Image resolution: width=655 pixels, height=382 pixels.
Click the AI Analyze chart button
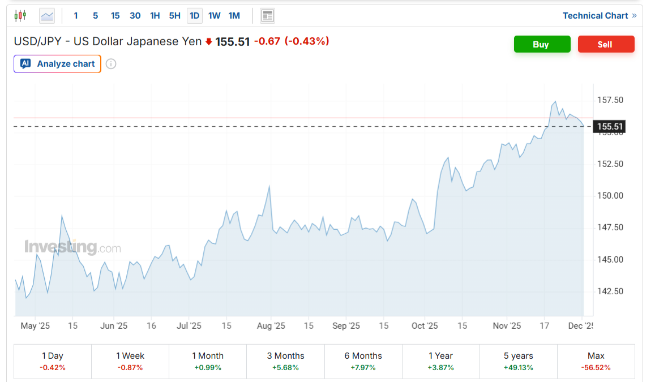click(57, 64)
